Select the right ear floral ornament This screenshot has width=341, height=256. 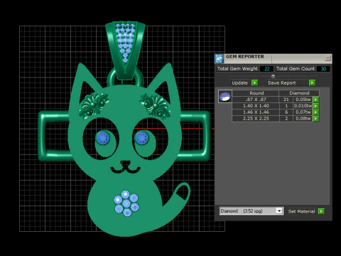(x=156, y=105)
